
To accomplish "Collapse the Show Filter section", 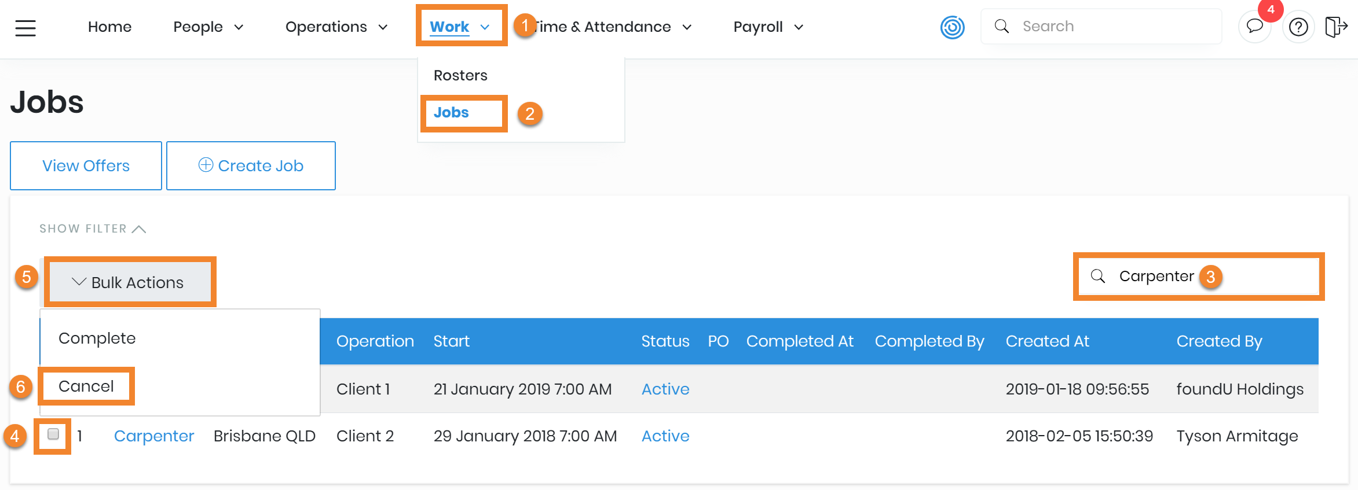I will coord(92,229).
